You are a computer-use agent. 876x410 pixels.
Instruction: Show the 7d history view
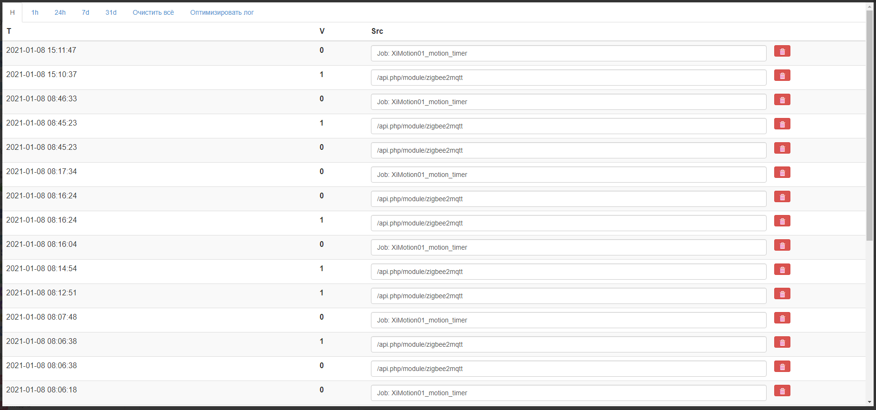tap(86, 12)
